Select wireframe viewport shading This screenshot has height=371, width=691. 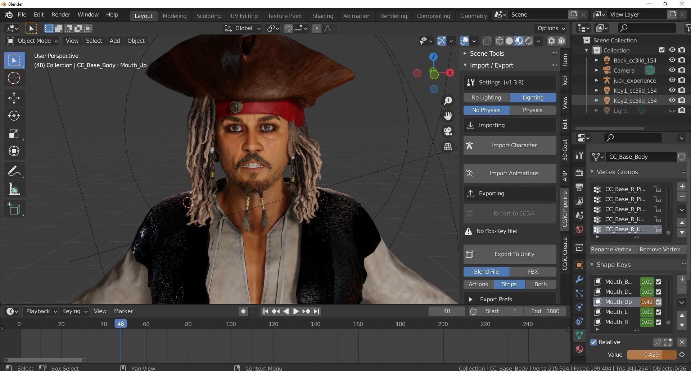coord(500,41)
